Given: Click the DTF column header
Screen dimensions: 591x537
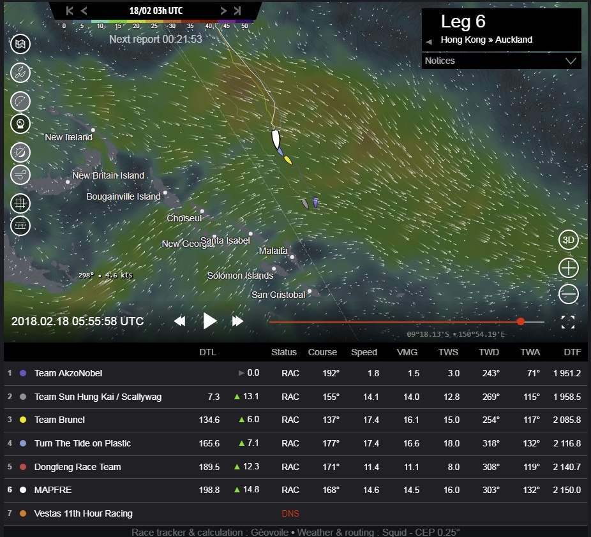Looking at the screenshot, I should (572, 352).
